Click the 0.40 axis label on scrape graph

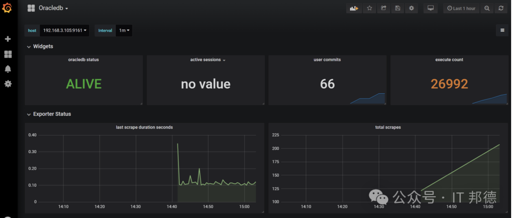click(x=32, y=135)
